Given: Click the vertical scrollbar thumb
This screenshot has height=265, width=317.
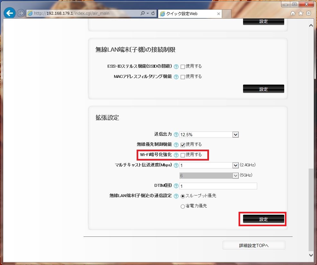Looking at the screenshot, I should pyautogui.click(x=311, y=210).
